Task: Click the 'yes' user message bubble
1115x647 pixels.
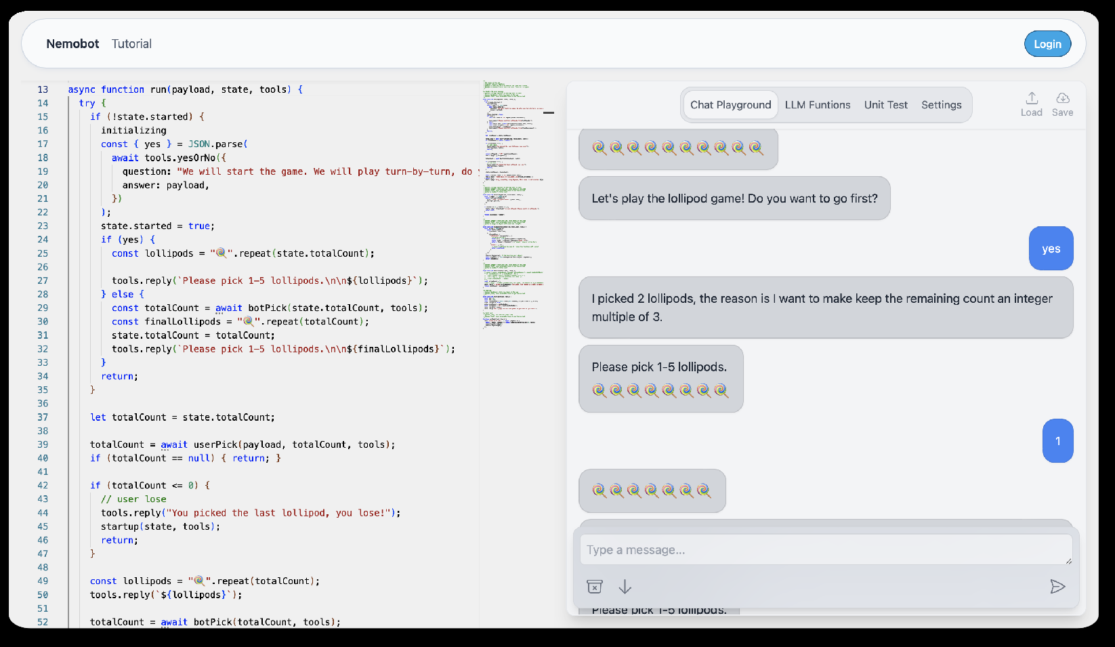Action: (x=1050, y=249)
